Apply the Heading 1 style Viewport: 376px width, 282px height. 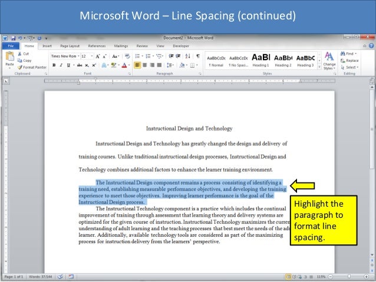pos(260,61)
